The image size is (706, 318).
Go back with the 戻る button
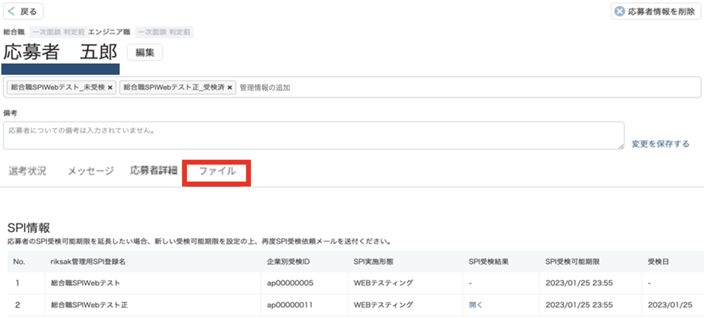click(x=23, y=11)
